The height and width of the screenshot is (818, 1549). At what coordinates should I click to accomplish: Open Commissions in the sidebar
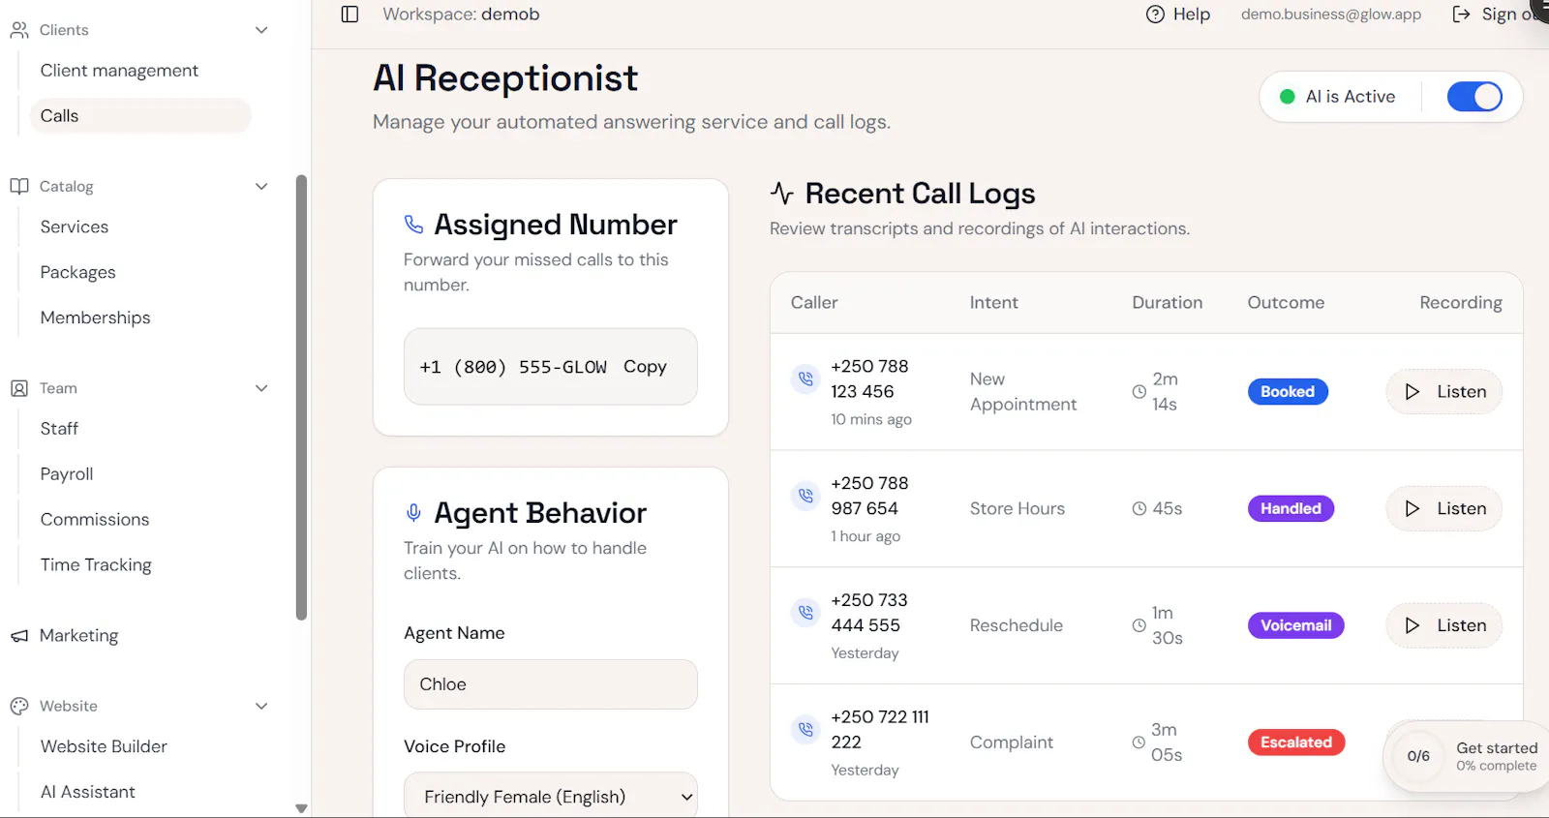pos(95,520)
